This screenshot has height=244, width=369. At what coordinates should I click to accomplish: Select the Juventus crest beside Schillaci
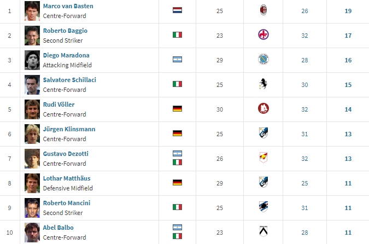point(263,84)
